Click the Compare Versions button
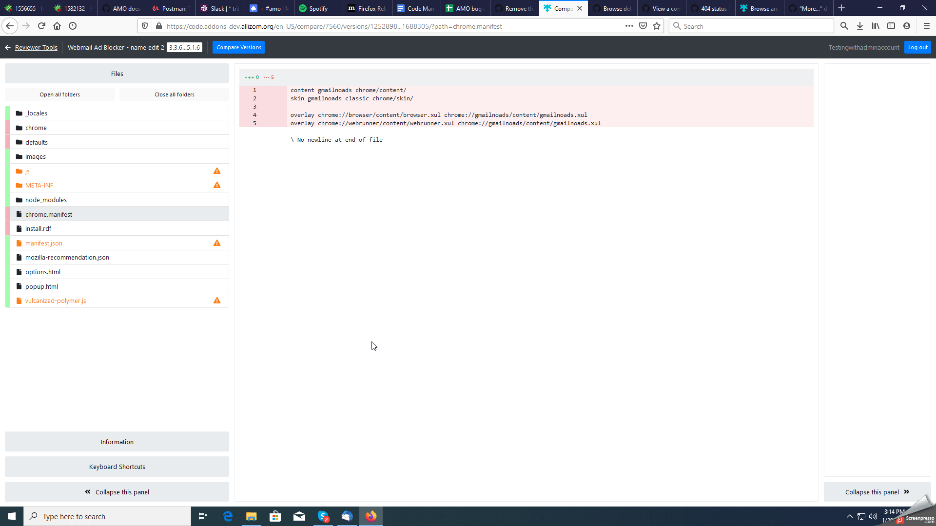936x526 pixels. click(x=238, y=47)
